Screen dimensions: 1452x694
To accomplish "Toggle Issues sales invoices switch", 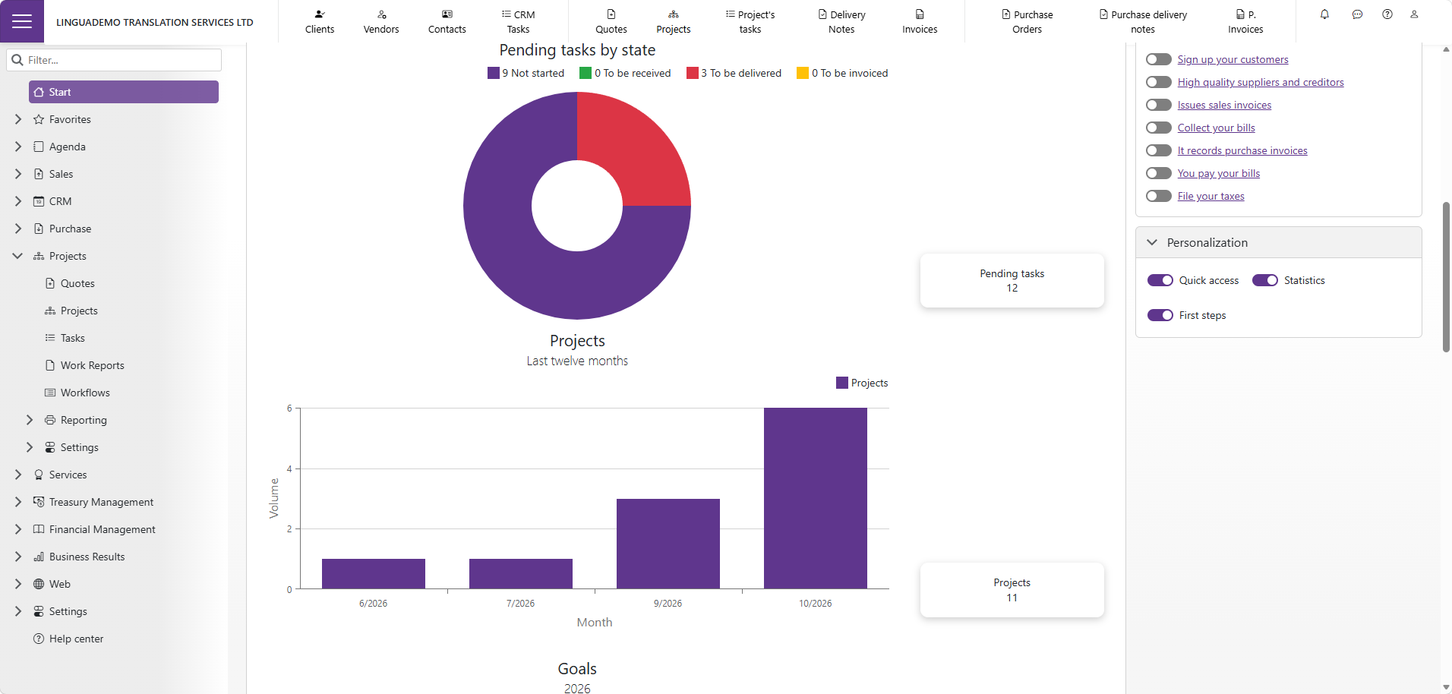I will click(x=1159, y=105).
